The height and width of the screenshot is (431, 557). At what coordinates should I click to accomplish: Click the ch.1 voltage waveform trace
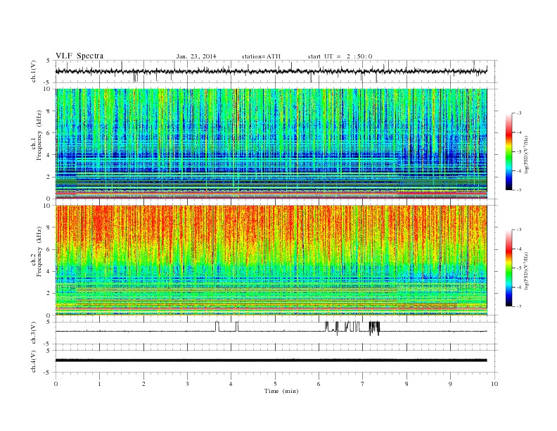(271, 71)
